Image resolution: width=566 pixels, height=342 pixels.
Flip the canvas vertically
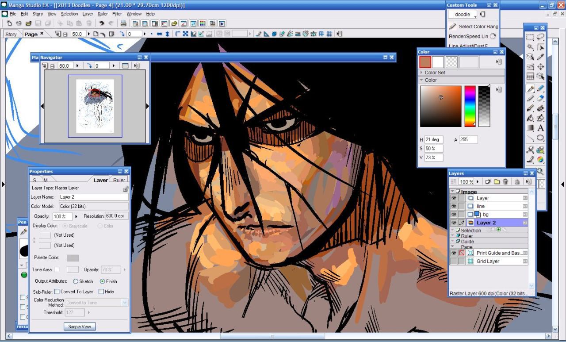pos(167,34)
